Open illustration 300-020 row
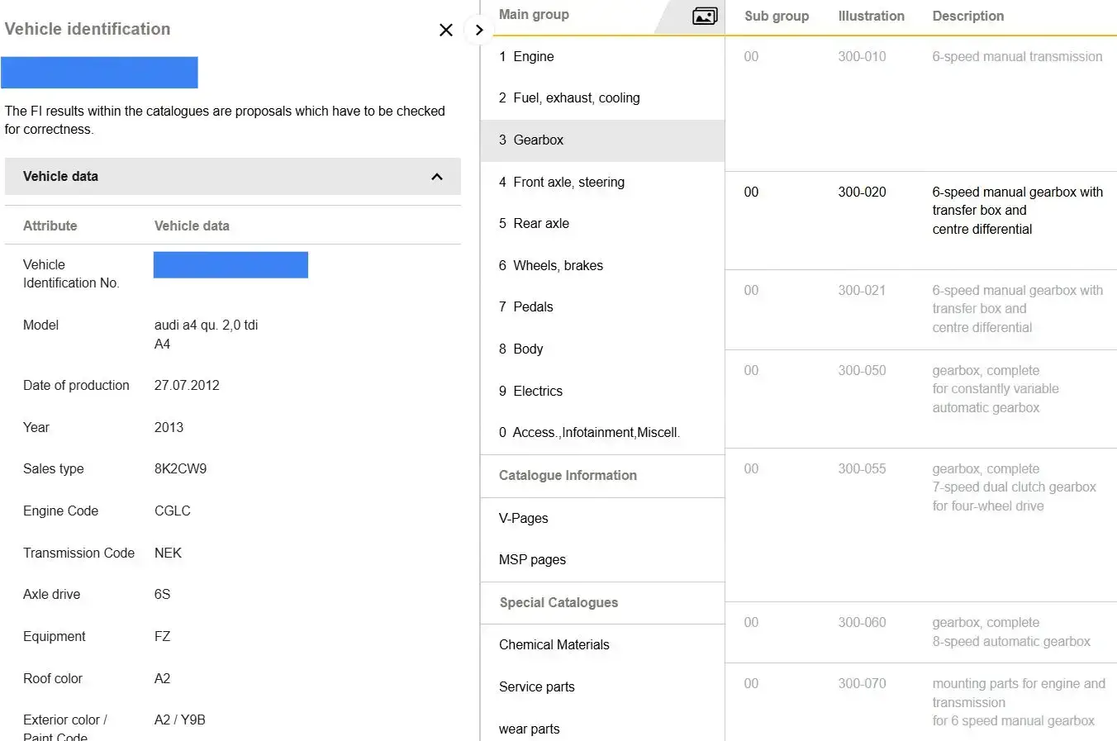 (x=921, y=221)
